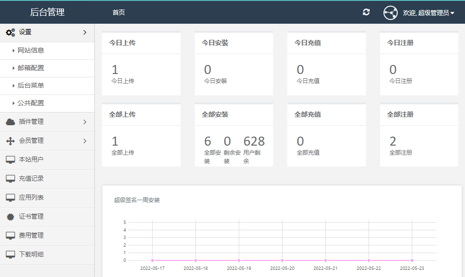Click the 2022-05-23 data point on chart
This screenshot has width=465, height=277.
[x=412, y=260]
